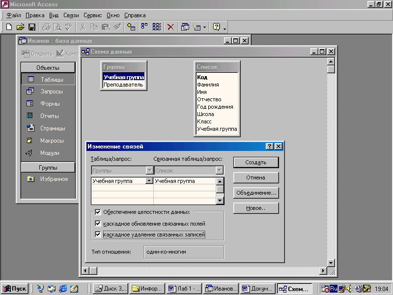Screen dimensions: 393x295
Task: Click scroll up arrow of the field grid
Action: click(x=220, y=181)
